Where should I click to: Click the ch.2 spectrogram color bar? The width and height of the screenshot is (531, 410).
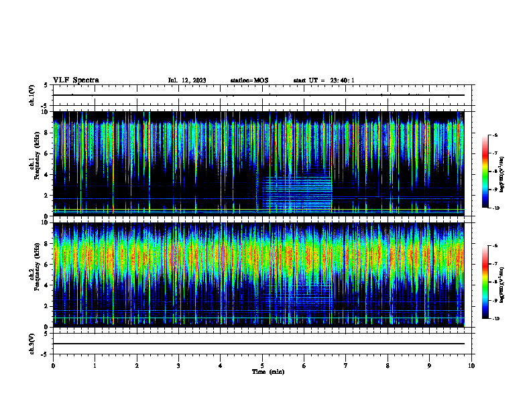(x=485, y=282)
